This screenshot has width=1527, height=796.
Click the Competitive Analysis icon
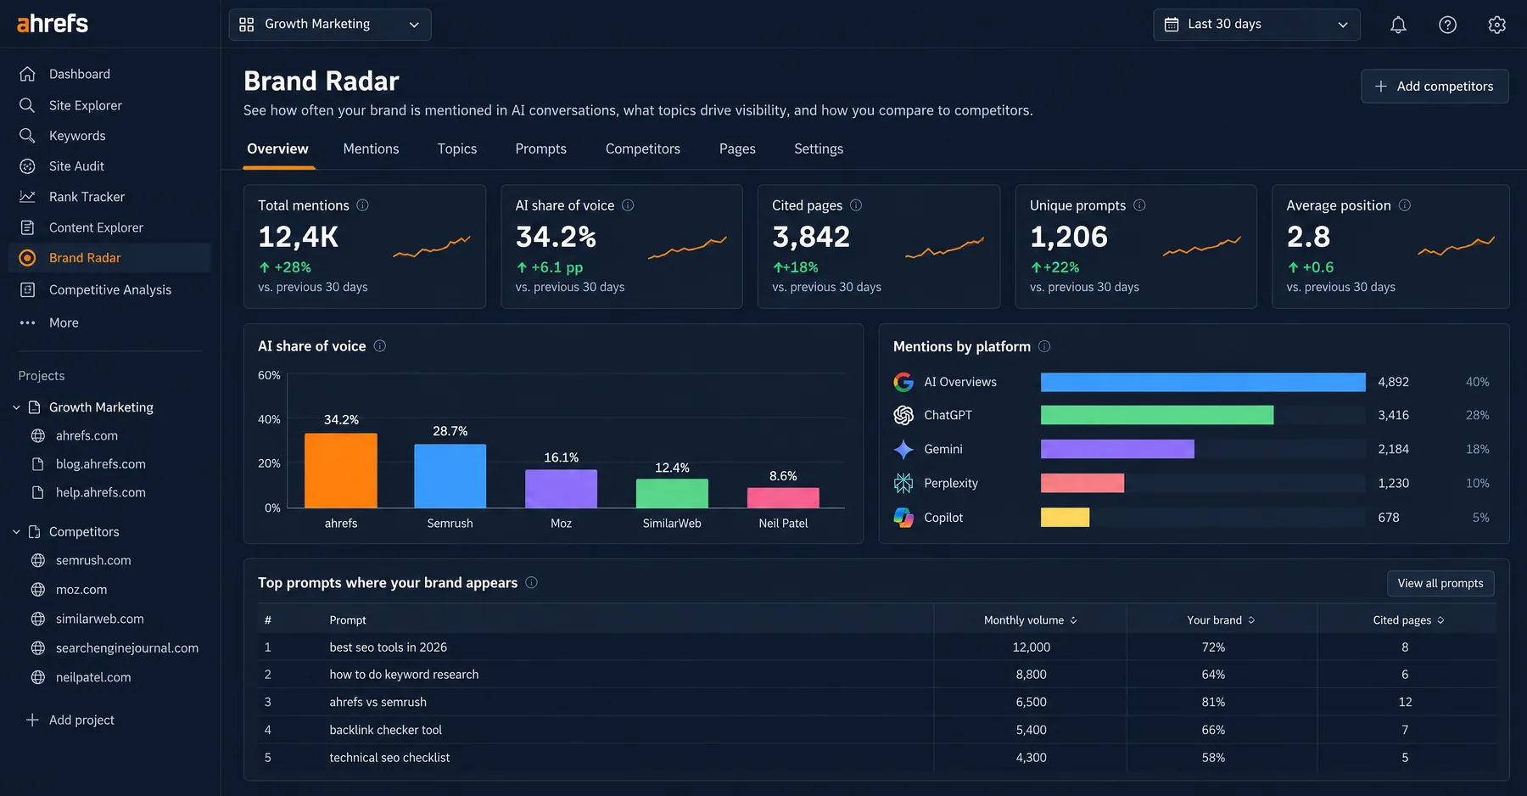point(27,289)
